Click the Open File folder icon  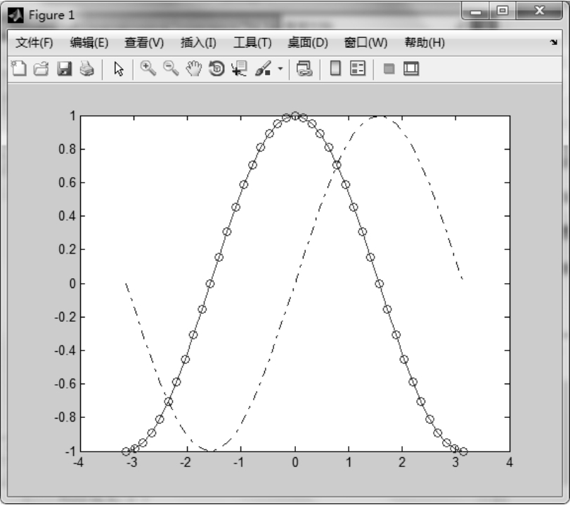[x=41, y=68]
